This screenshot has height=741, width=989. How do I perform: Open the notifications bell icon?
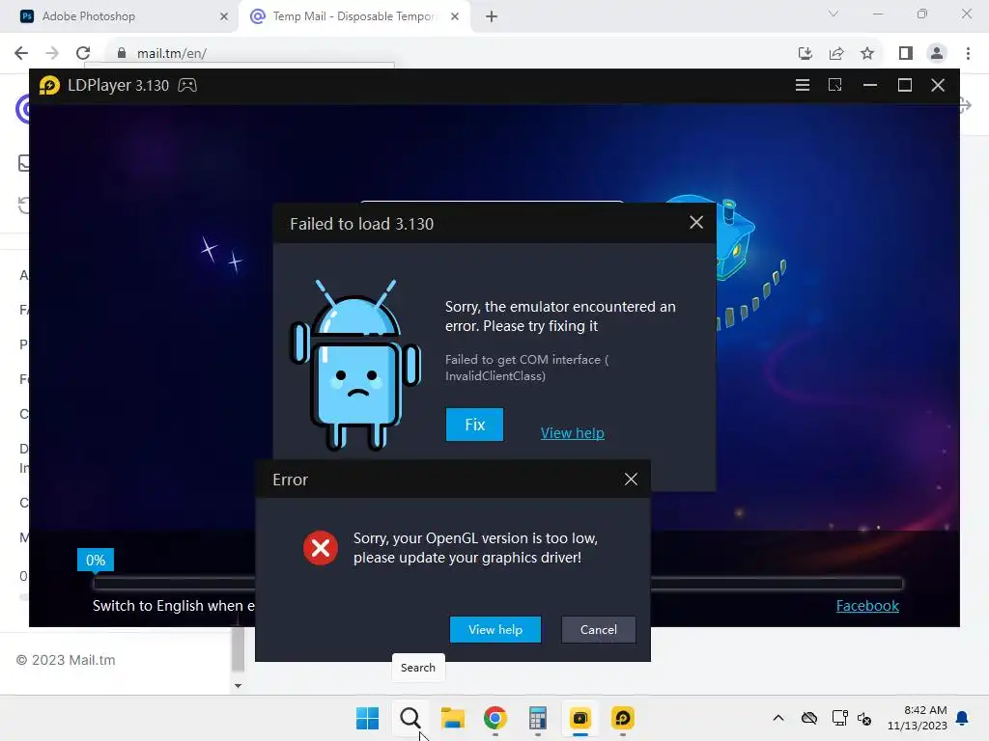[x=963, y=718]
